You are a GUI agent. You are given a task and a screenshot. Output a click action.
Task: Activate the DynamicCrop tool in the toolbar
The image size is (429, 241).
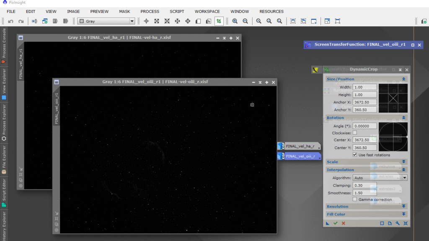(x=219, y=21)
